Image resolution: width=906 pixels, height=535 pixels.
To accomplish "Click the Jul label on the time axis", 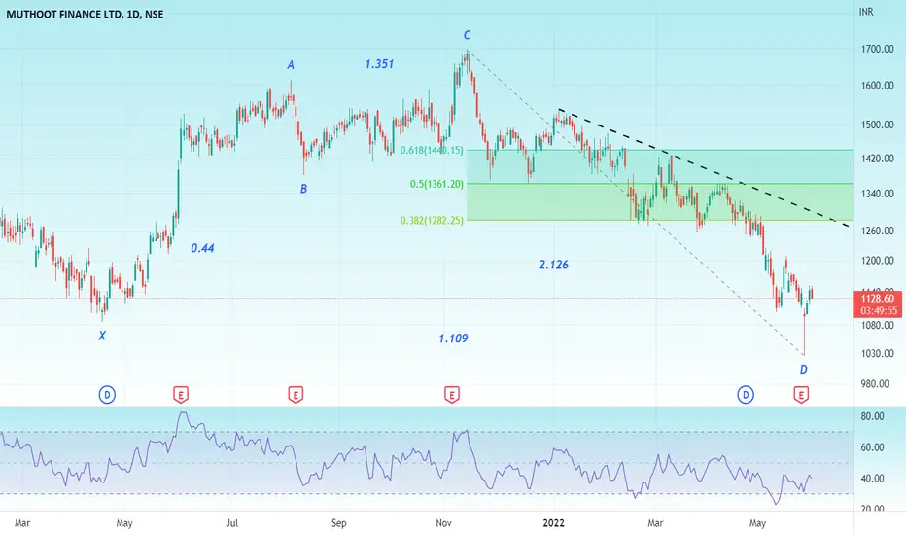I will [231, 523].
